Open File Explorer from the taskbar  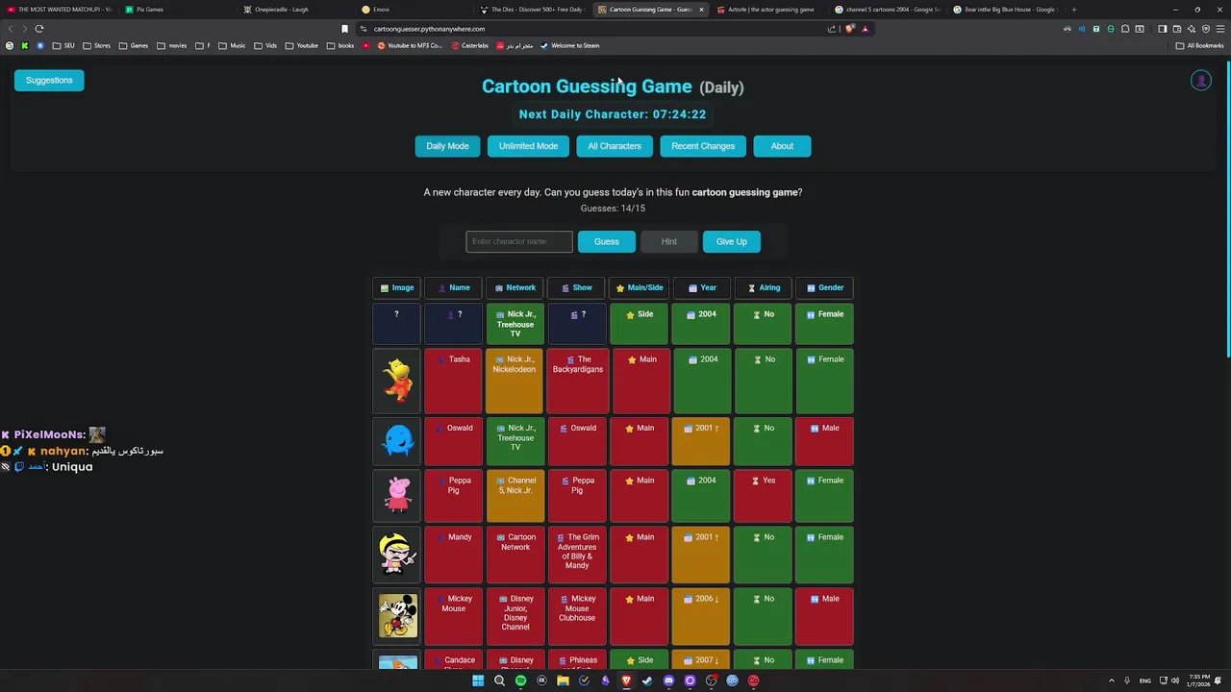(x=563, y=680)
